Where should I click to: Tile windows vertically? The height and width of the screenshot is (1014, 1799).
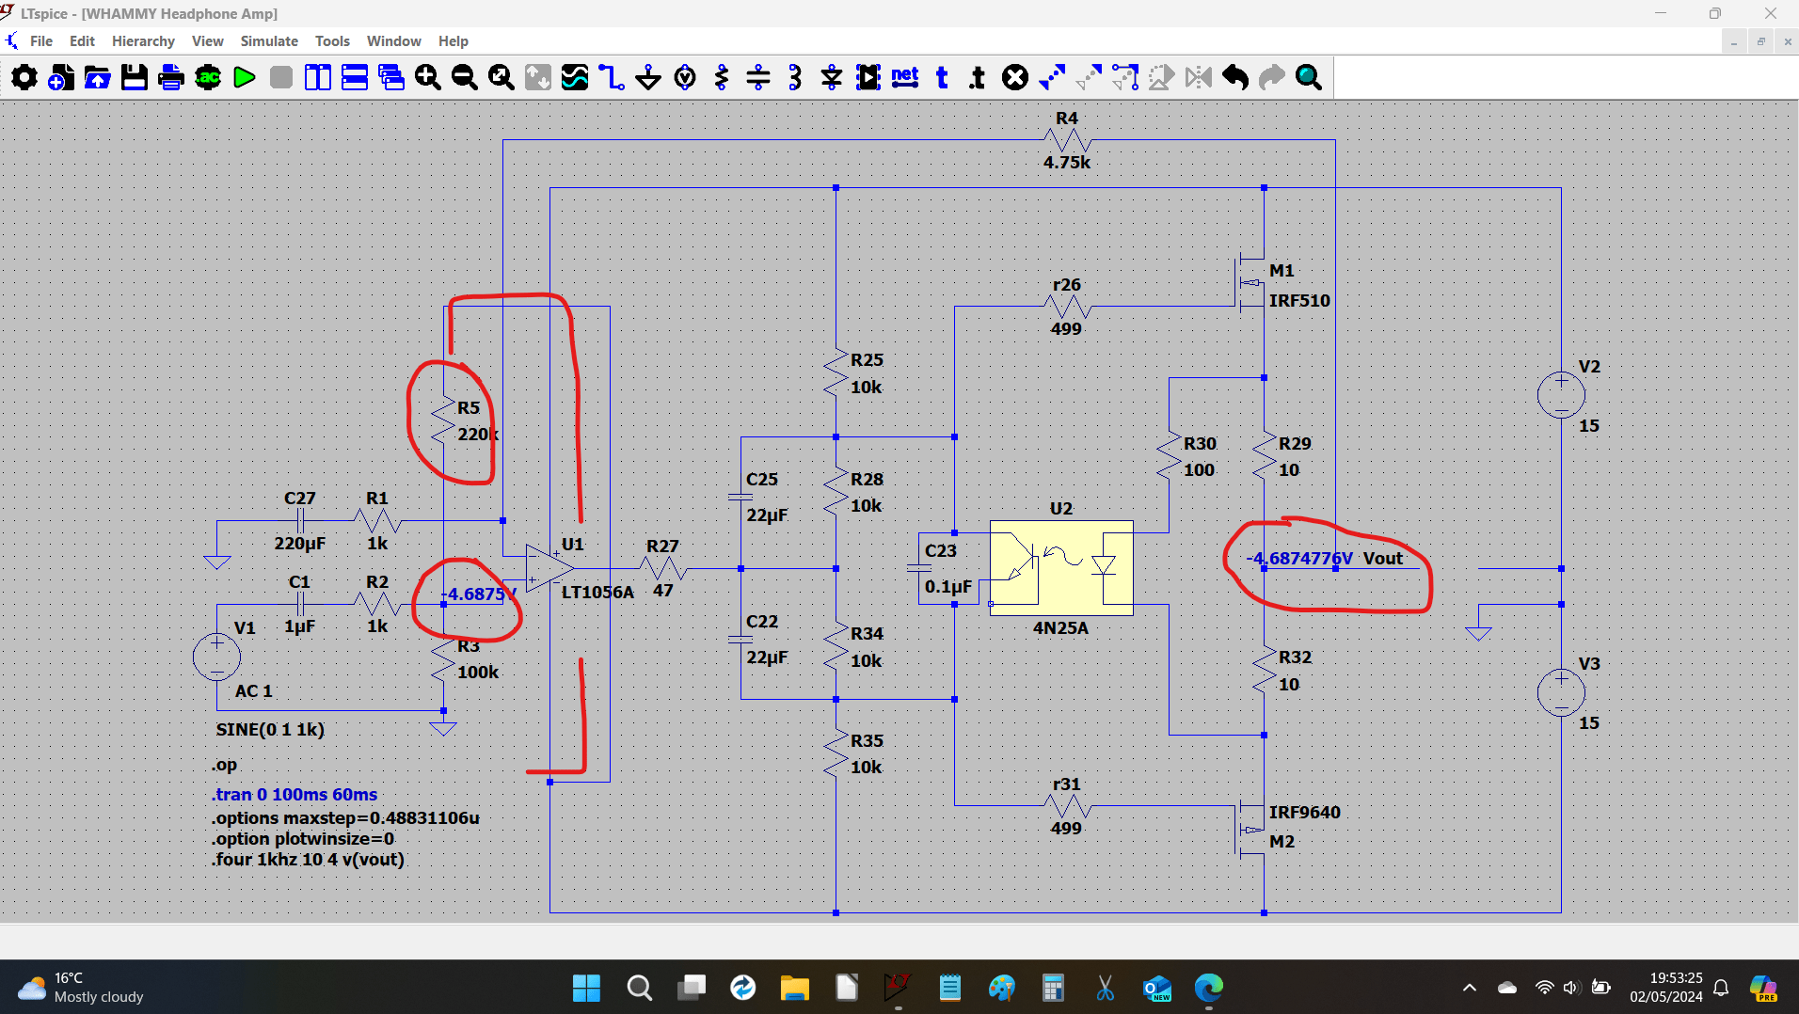point(318,77)
